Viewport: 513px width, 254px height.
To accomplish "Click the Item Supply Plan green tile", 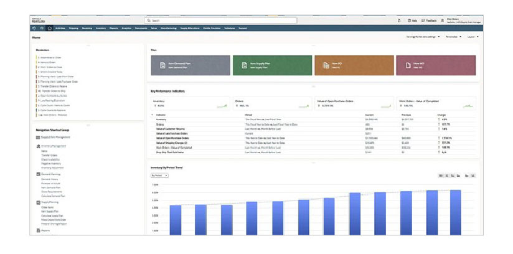I will coord(273,65).
